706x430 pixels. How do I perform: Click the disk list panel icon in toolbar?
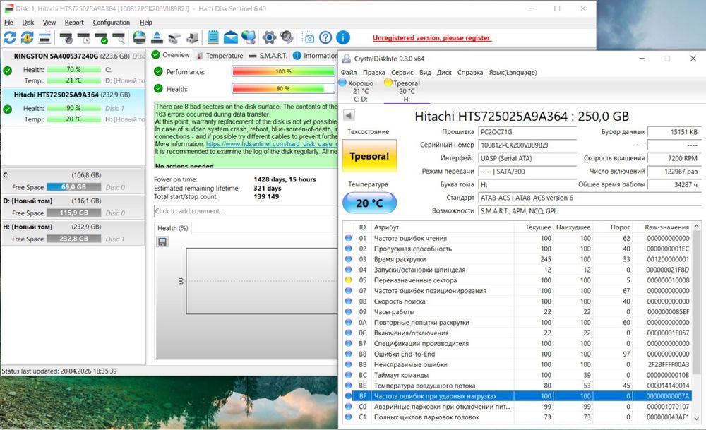44,38
